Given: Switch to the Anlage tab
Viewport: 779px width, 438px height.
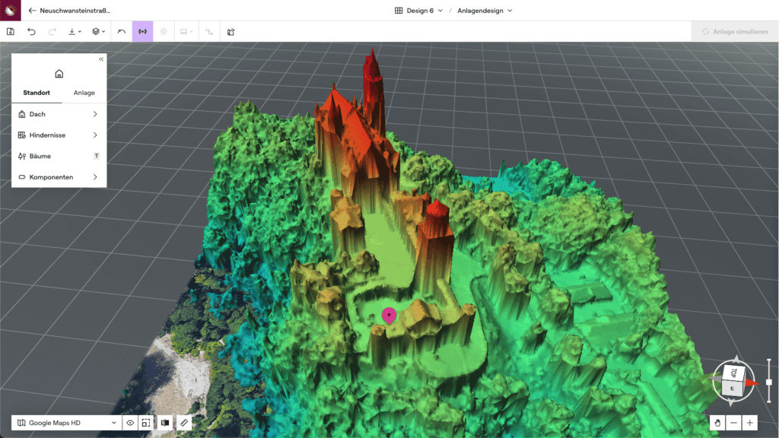Looking at the screenshot, I should (84, 93).
